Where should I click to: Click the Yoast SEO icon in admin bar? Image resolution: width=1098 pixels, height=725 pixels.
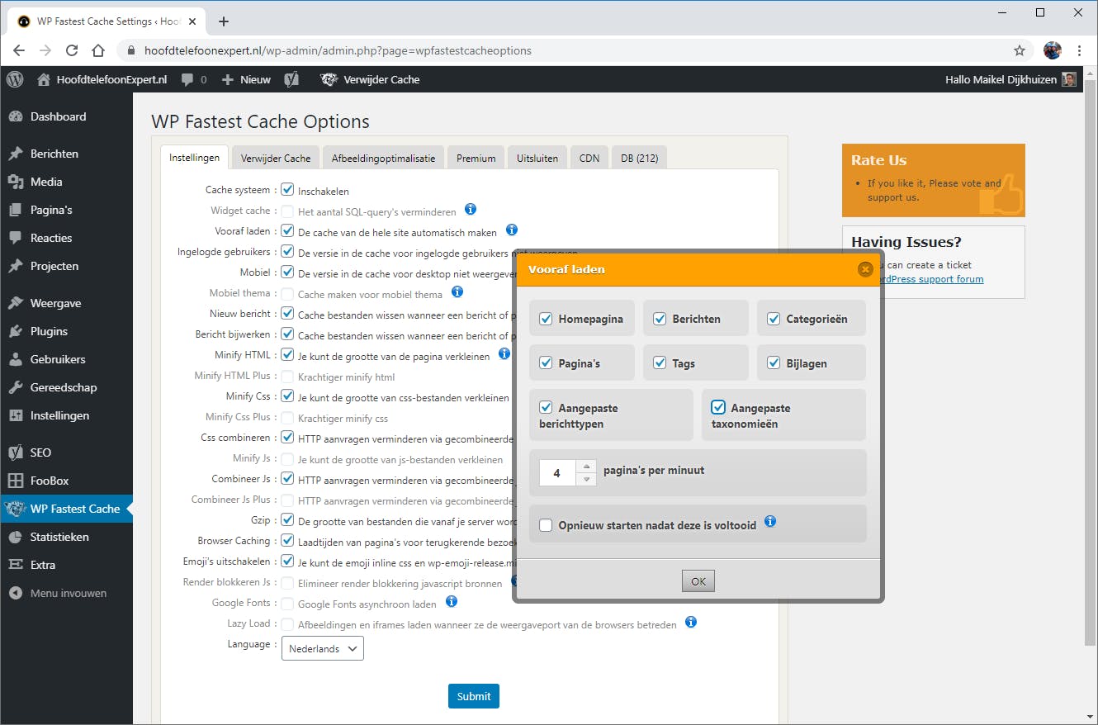pos(291,80)
